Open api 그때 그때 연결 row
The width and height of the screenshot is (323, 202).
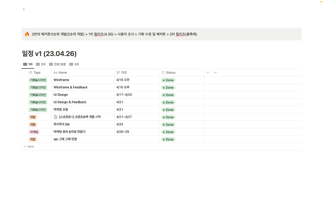pos(65,139)
